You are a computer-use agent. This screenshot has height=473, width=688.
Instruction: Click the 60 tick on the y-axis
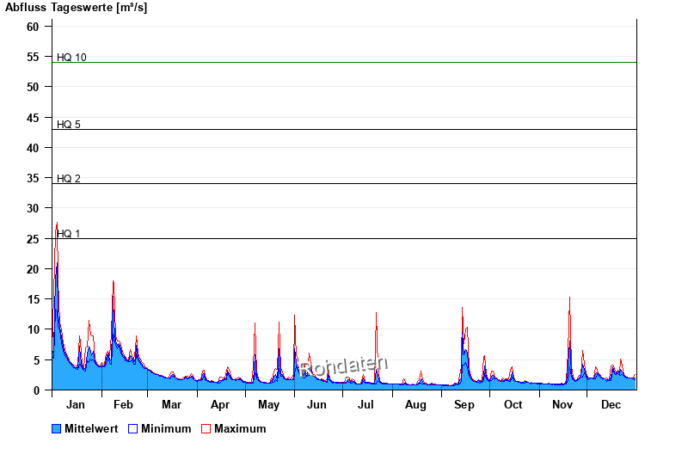(33, 27)
